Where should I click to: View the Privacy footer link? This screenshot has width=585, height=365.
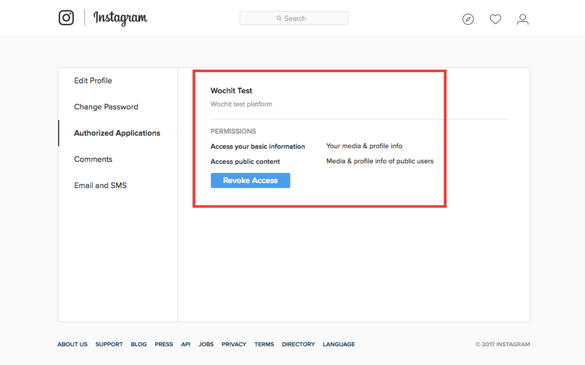[234, 344]
